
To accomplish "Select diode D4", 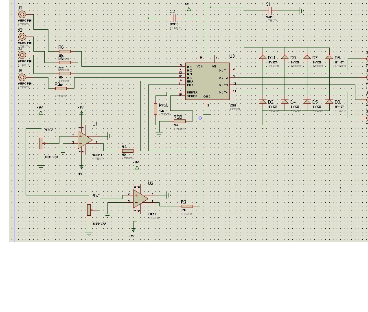I will (285, 102).
